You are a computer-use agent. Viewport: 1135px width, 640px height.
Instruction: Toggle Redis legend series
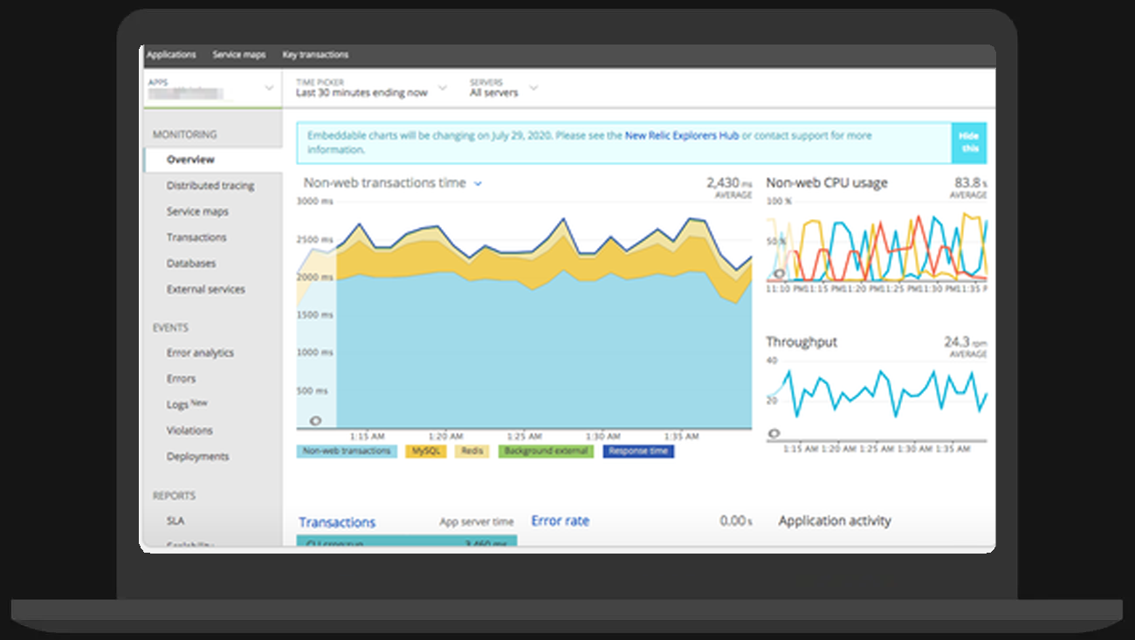coord(471,451)
